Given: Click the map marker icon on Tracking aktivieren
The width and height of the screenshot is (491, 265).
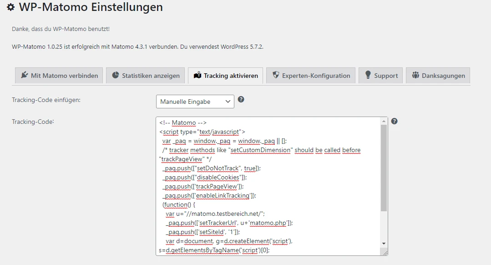Looking at the screenshot, I should [x=197, y=76].
